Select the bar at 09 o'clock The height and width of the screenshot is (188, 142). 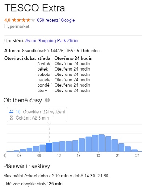pyautogui.click(x=43, y=148)
